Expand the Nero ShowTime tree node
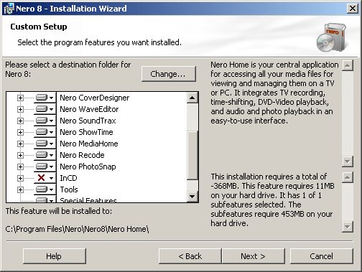Screen dimensions: 362x272 20,132
